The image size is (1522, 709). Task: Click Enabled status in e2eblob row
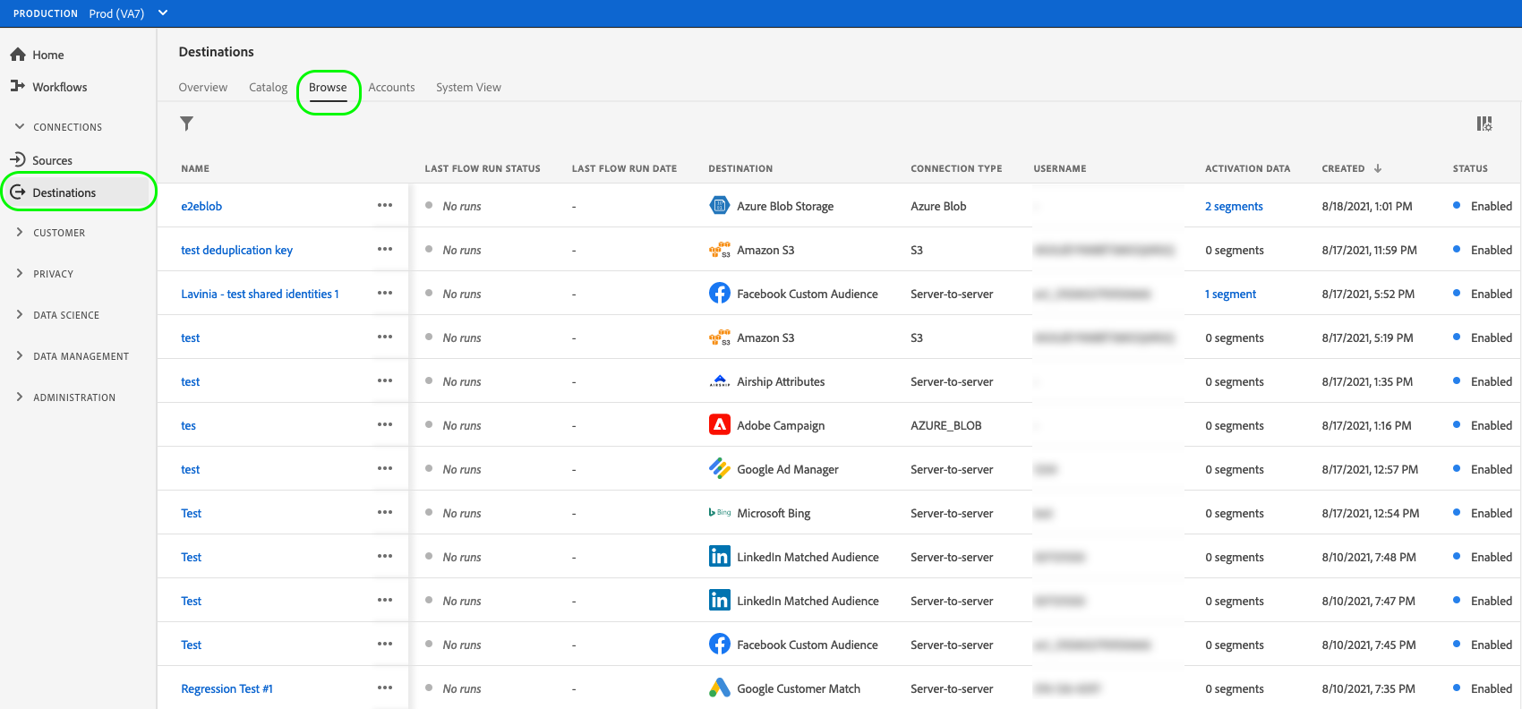(1491, 206)
